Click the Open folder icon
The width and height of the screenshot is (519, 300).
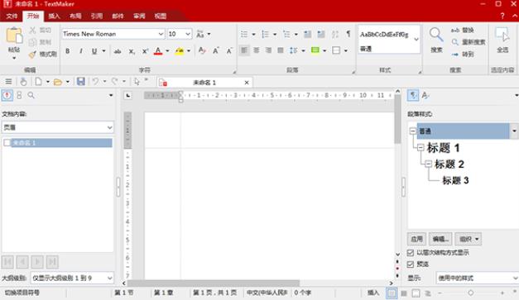point(58,82)
